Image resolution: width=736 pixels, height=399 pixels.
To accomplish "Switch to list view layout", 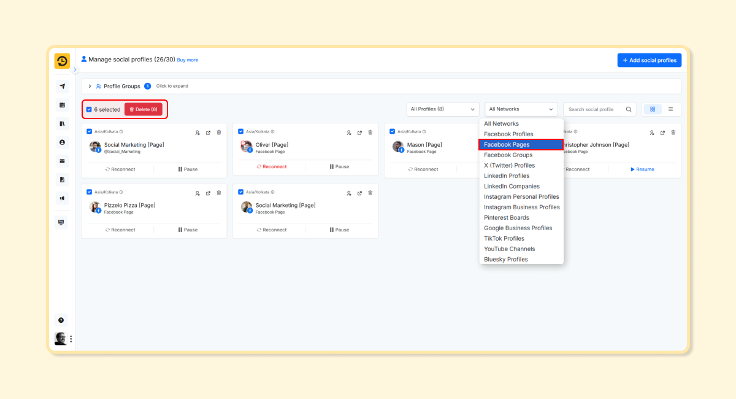I will tap(670, 109).
